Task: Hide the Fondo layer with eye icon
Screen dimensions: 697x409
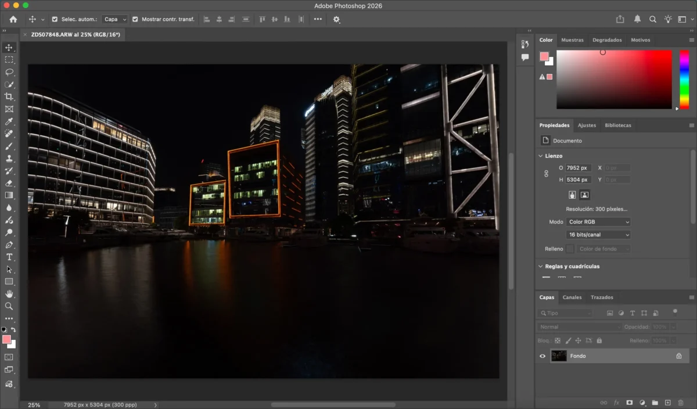Action: (542, 356)
